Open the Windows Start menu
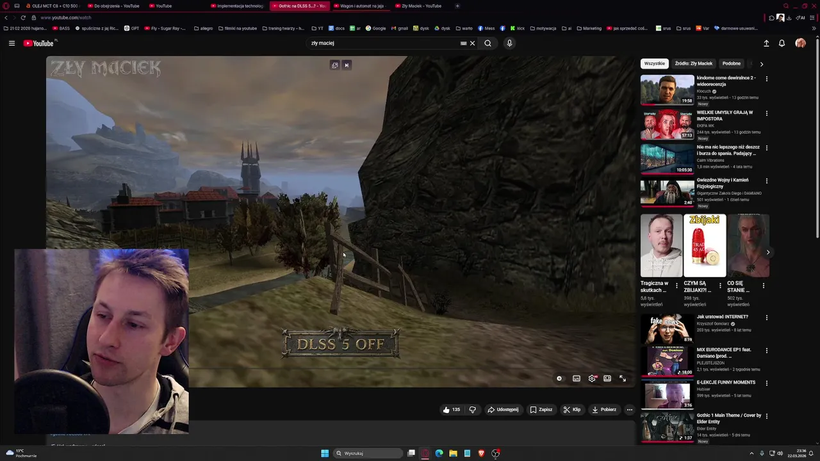The width and height of the screenshot is (820, 461). 325,453
